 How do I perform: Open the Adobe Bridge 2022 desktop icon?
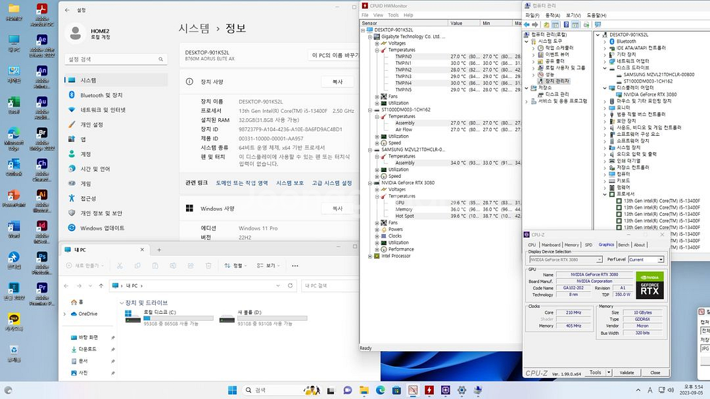pyautogui.click(x=41, y=138)
